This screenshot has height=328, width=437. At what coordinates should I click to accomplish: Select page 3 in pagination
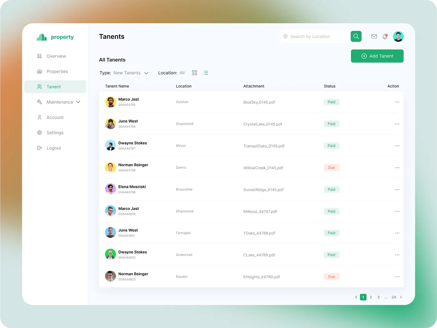click(x=378, y=297)
